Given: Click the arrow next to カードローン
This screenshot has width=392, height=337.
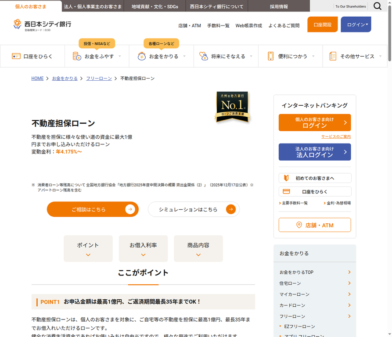Looking at the screenshot, I should [349, 305].
